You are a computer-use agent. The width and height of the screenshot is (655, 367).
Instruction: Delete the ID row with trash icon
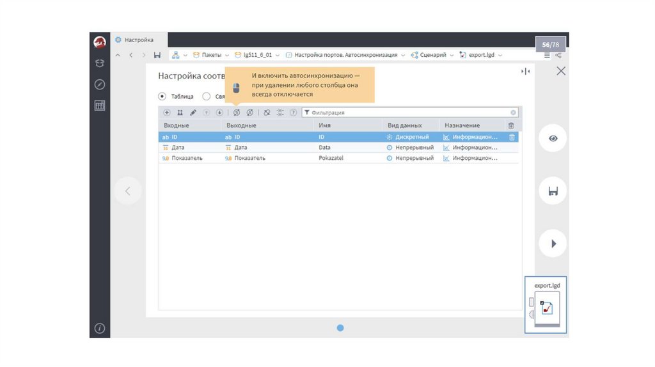(x=512, y=137)
